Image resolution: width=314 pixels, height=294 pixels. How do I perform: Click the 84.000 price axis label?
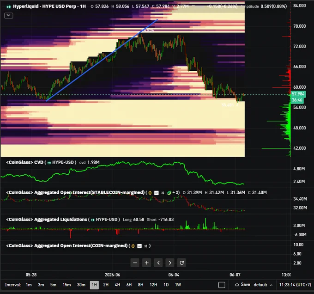click(299, 6)
